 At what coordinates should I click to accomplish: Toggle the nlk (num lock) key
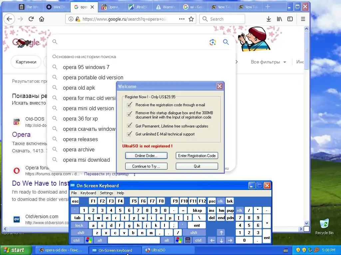(239, 210)
